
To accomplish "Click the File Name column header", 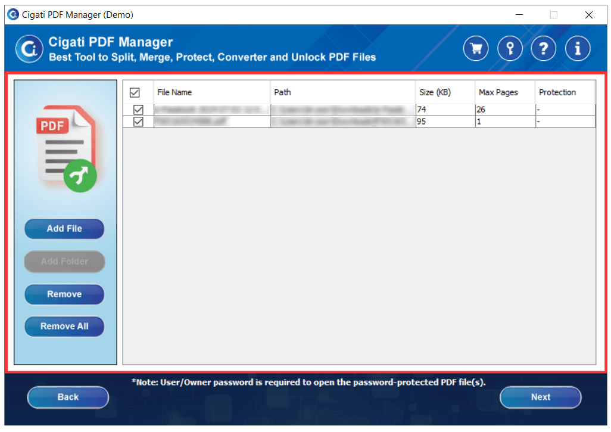I will point(211,92).
